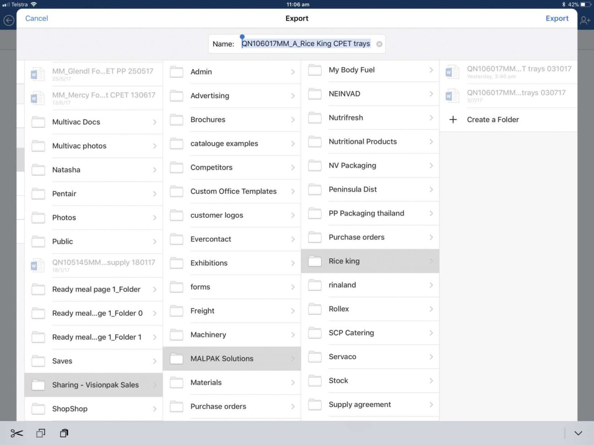
Task: Tap the circular back arrow icon top left
Action: 8,21
